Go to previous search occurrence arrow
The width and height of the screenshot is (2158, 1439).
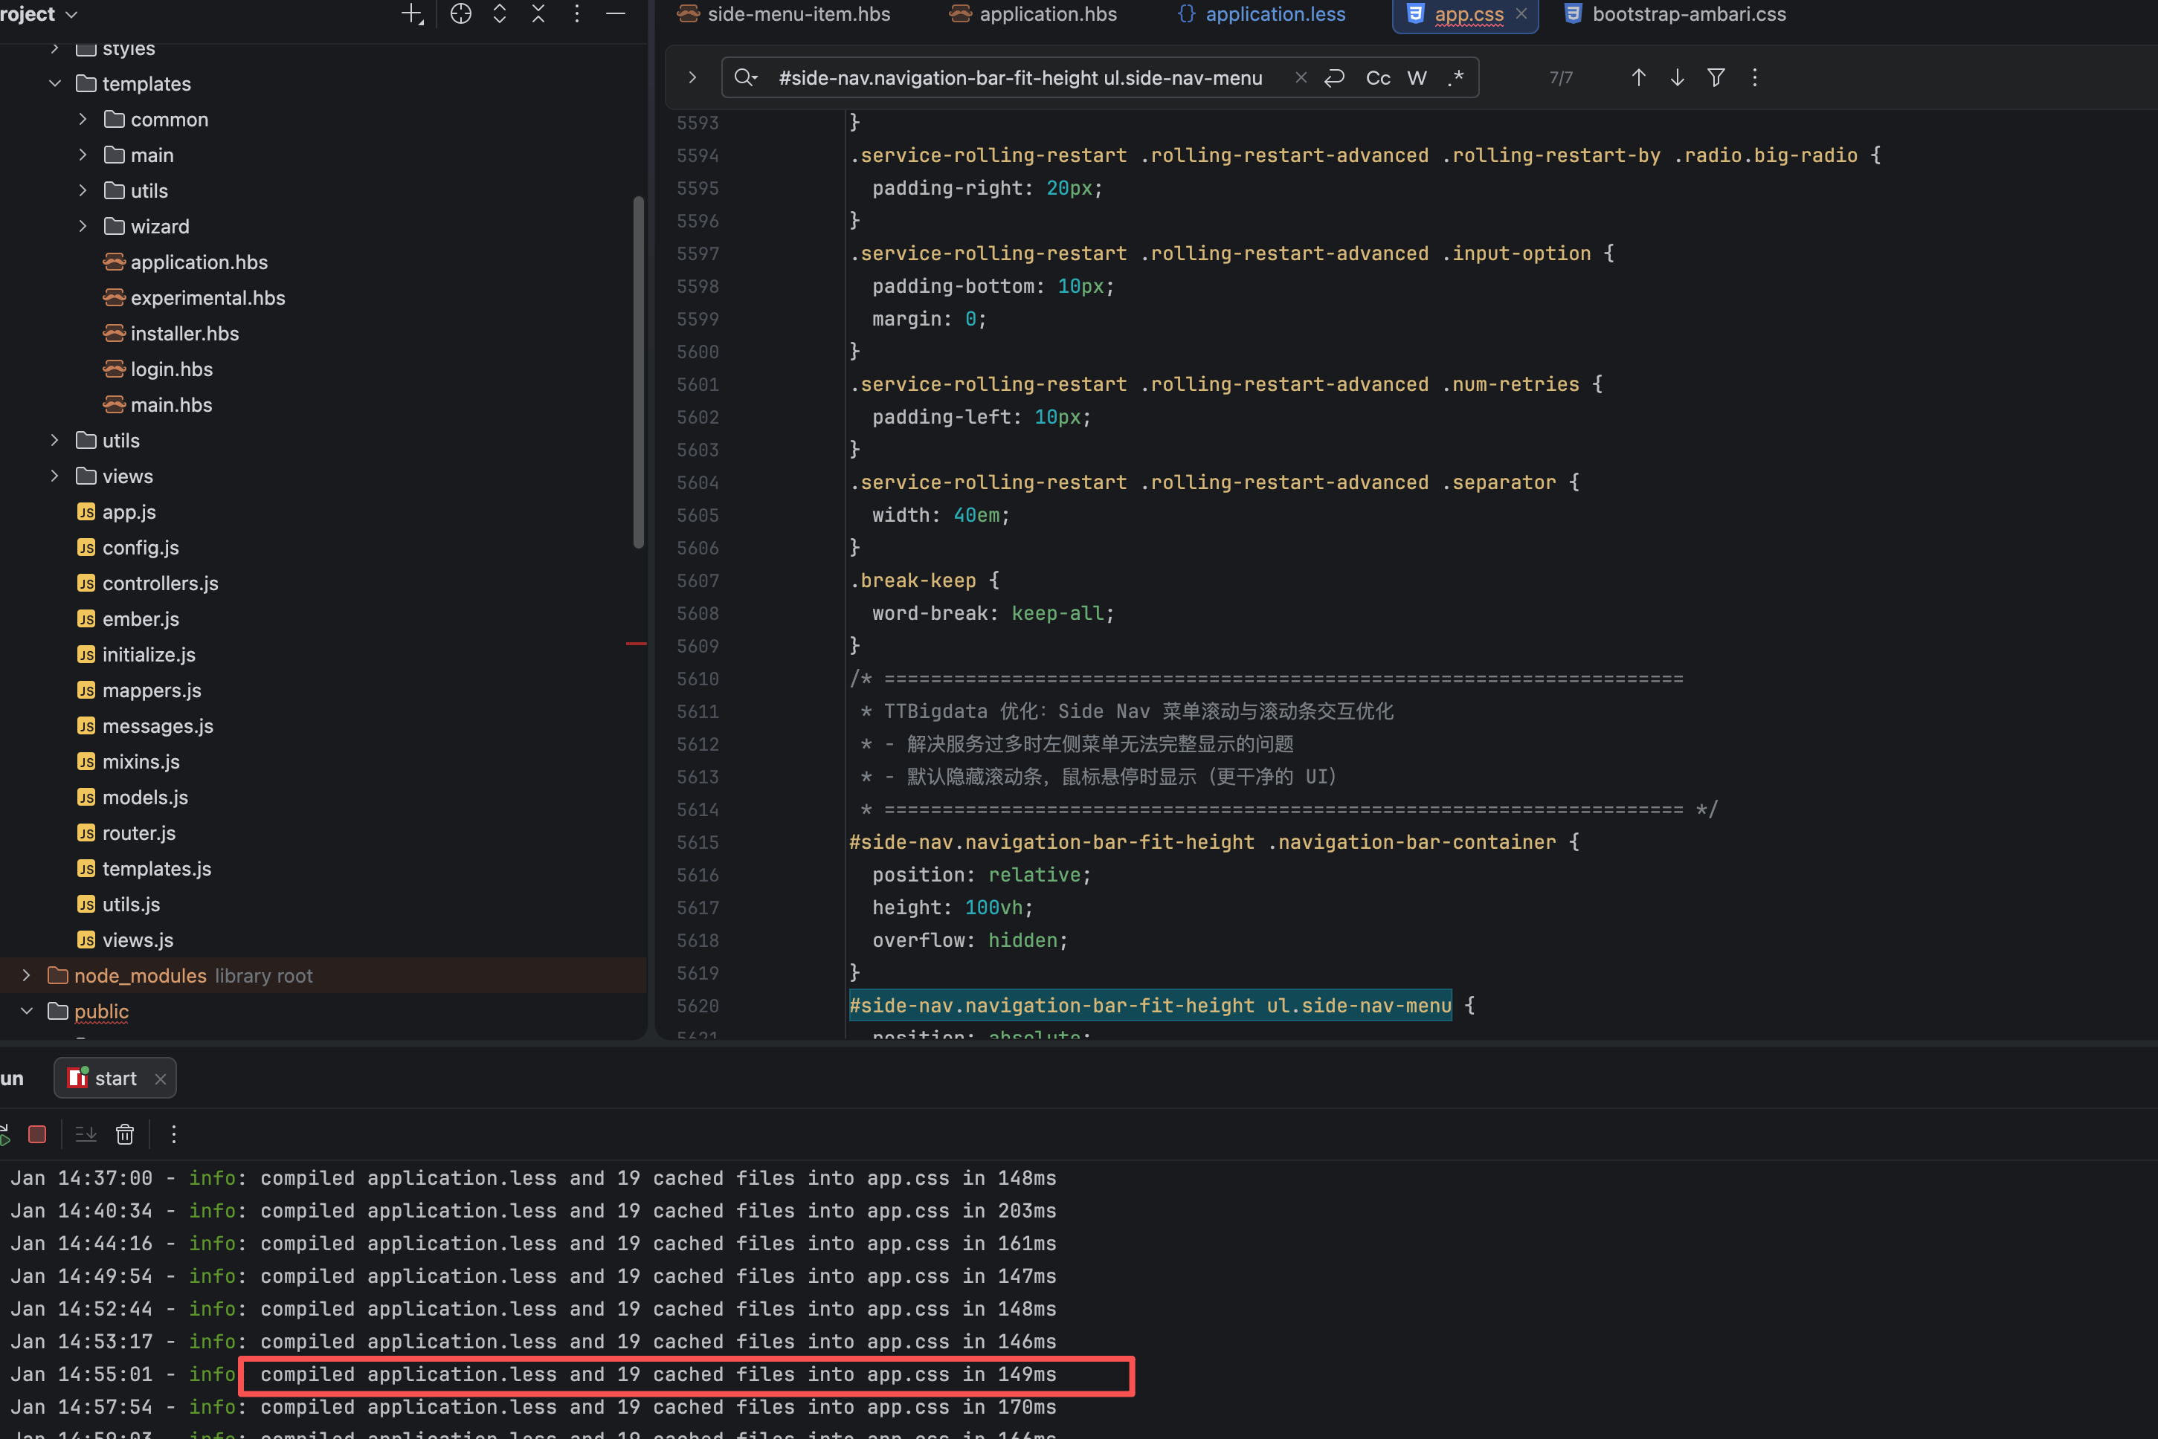tap(1638, 78)
